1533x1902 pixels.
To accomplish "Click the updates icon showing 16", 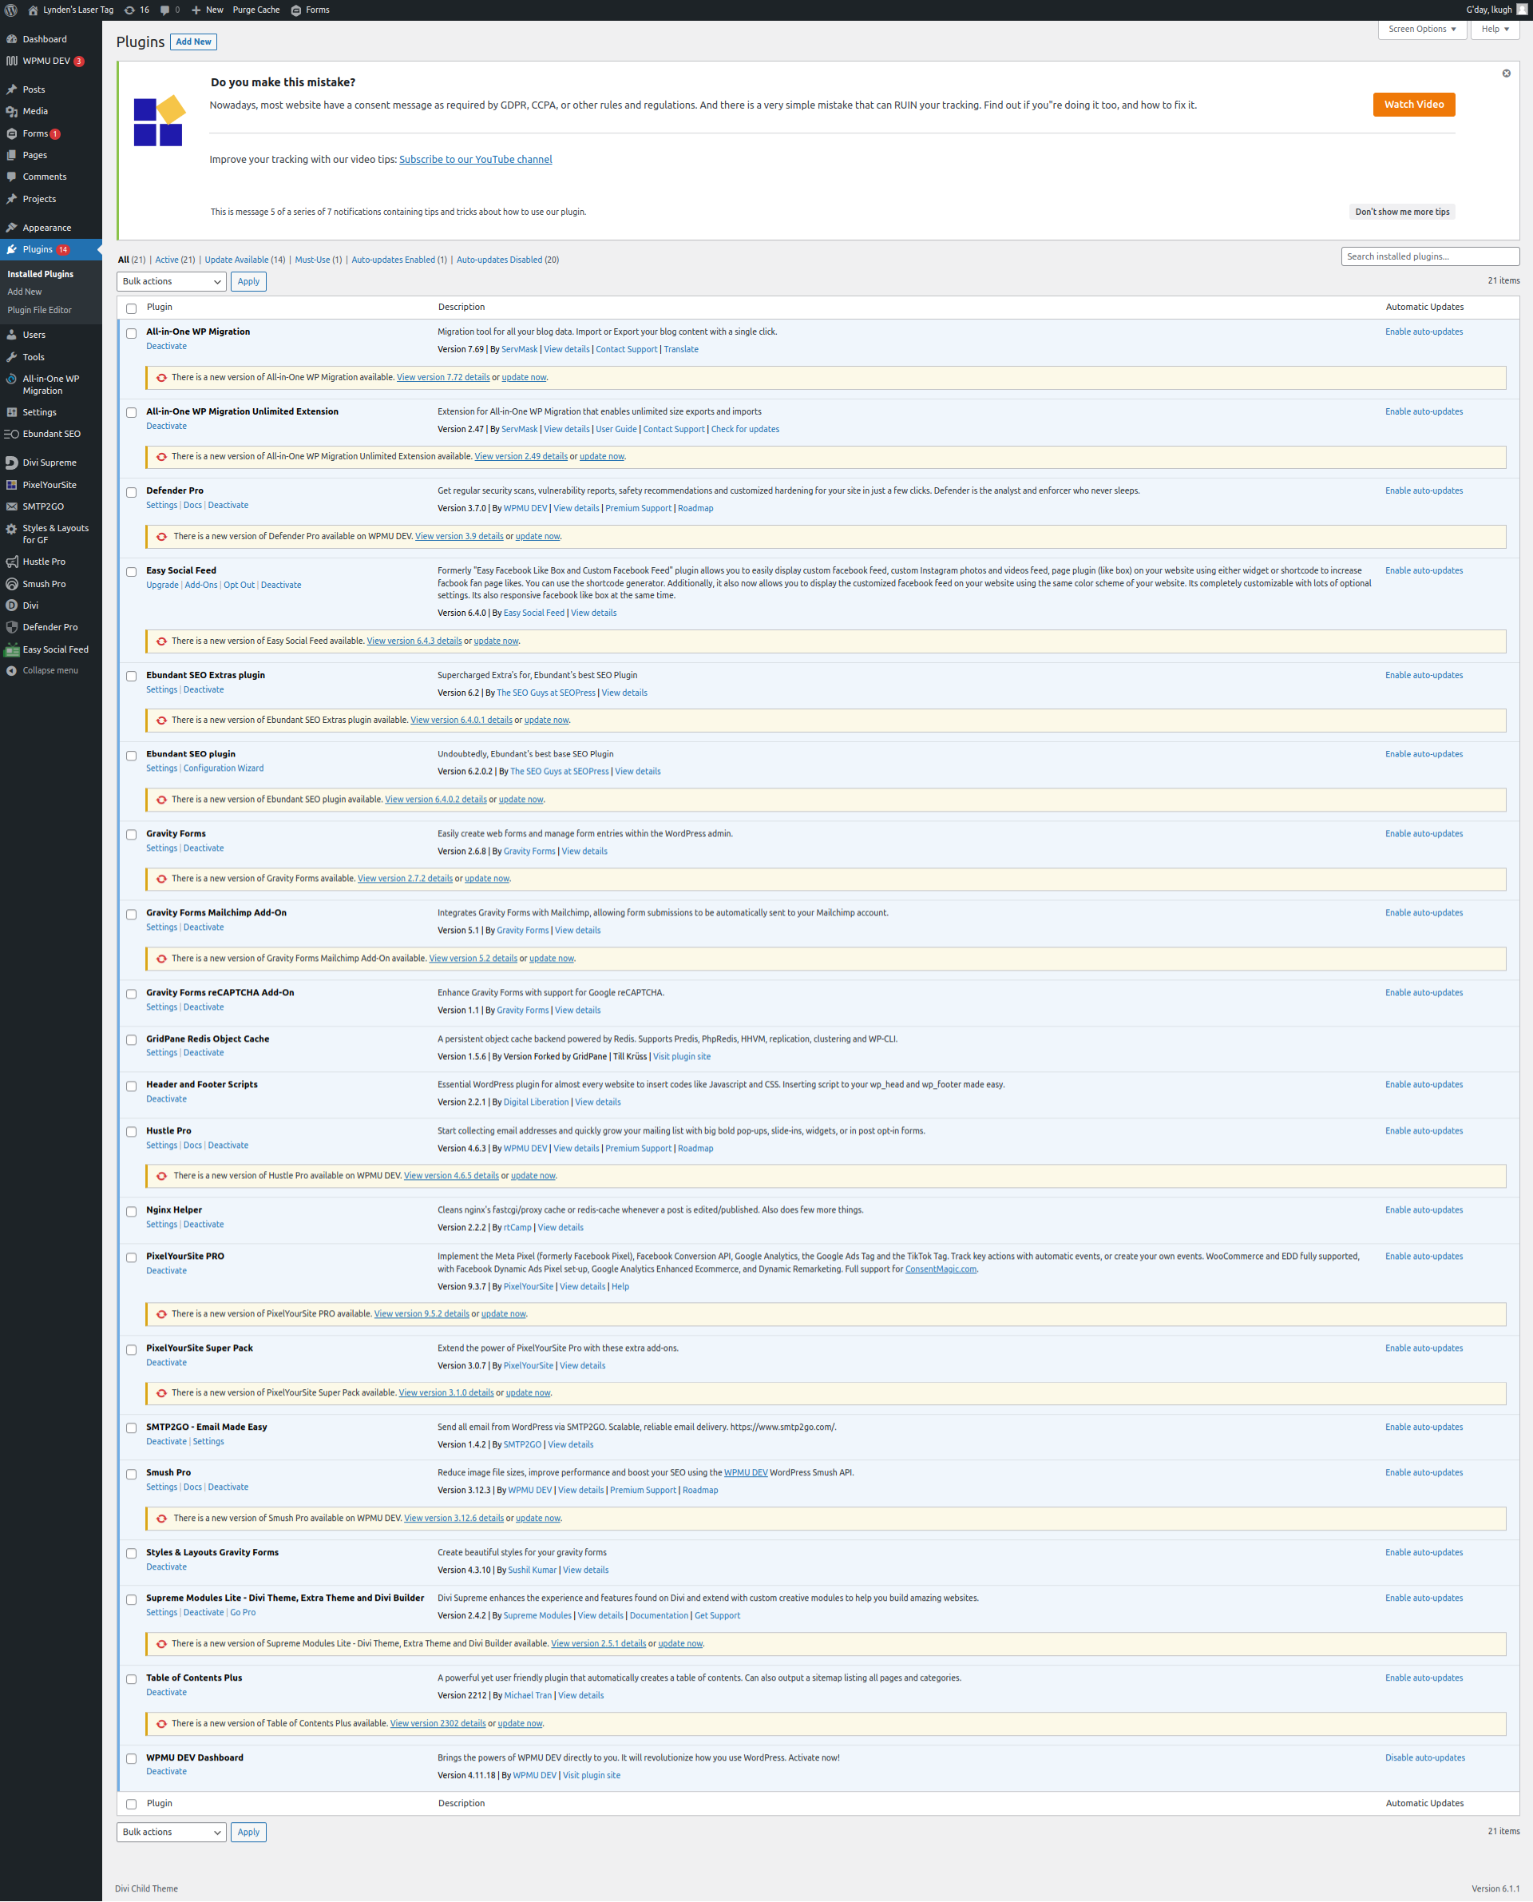I will pyautogui.click(x=130, y=10).
